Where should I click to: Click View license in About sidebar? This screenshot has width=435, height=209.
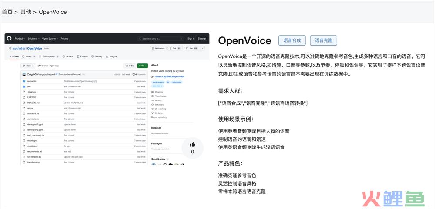(x=159, y=96)
